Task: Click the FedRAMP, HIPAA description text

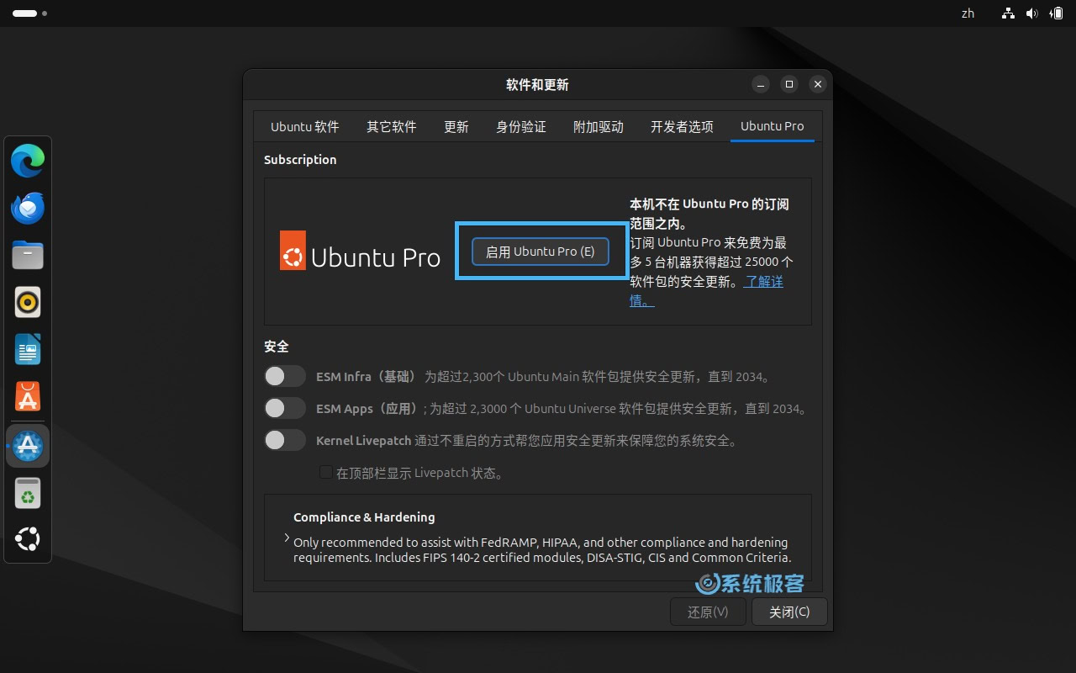Action: (x=542, y=550)
